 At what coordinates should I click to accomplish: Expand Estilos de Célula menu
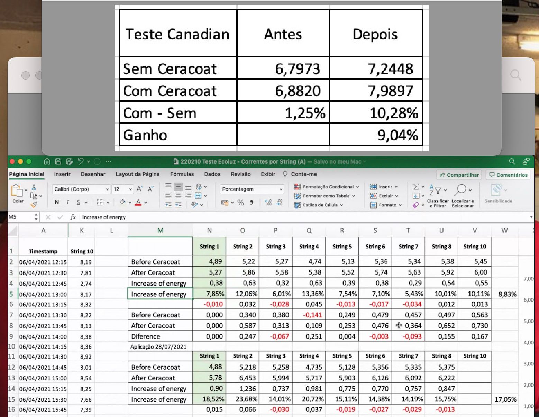tap(319, 205)
